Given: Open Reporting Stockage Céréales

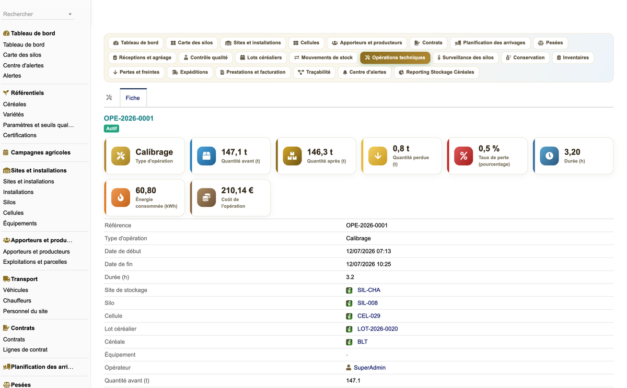Looking at the screenshot, I should click(x=436, y=72).
